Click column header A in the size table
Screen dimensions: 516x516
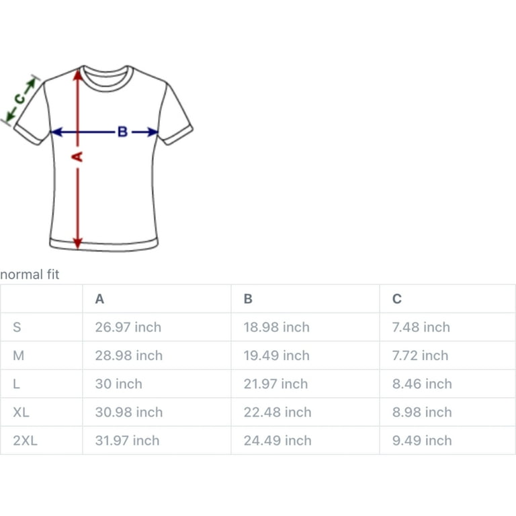99,299
